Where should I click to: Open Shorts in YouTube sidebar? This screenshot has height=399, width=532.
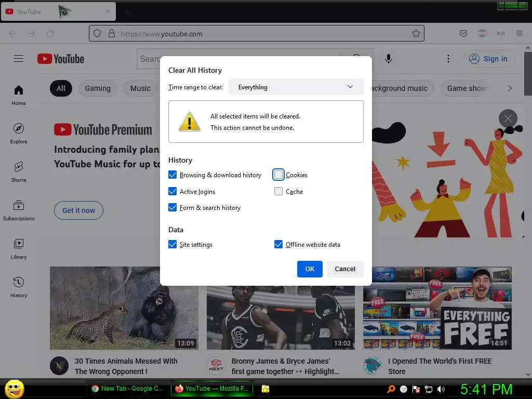pos(19,172)
